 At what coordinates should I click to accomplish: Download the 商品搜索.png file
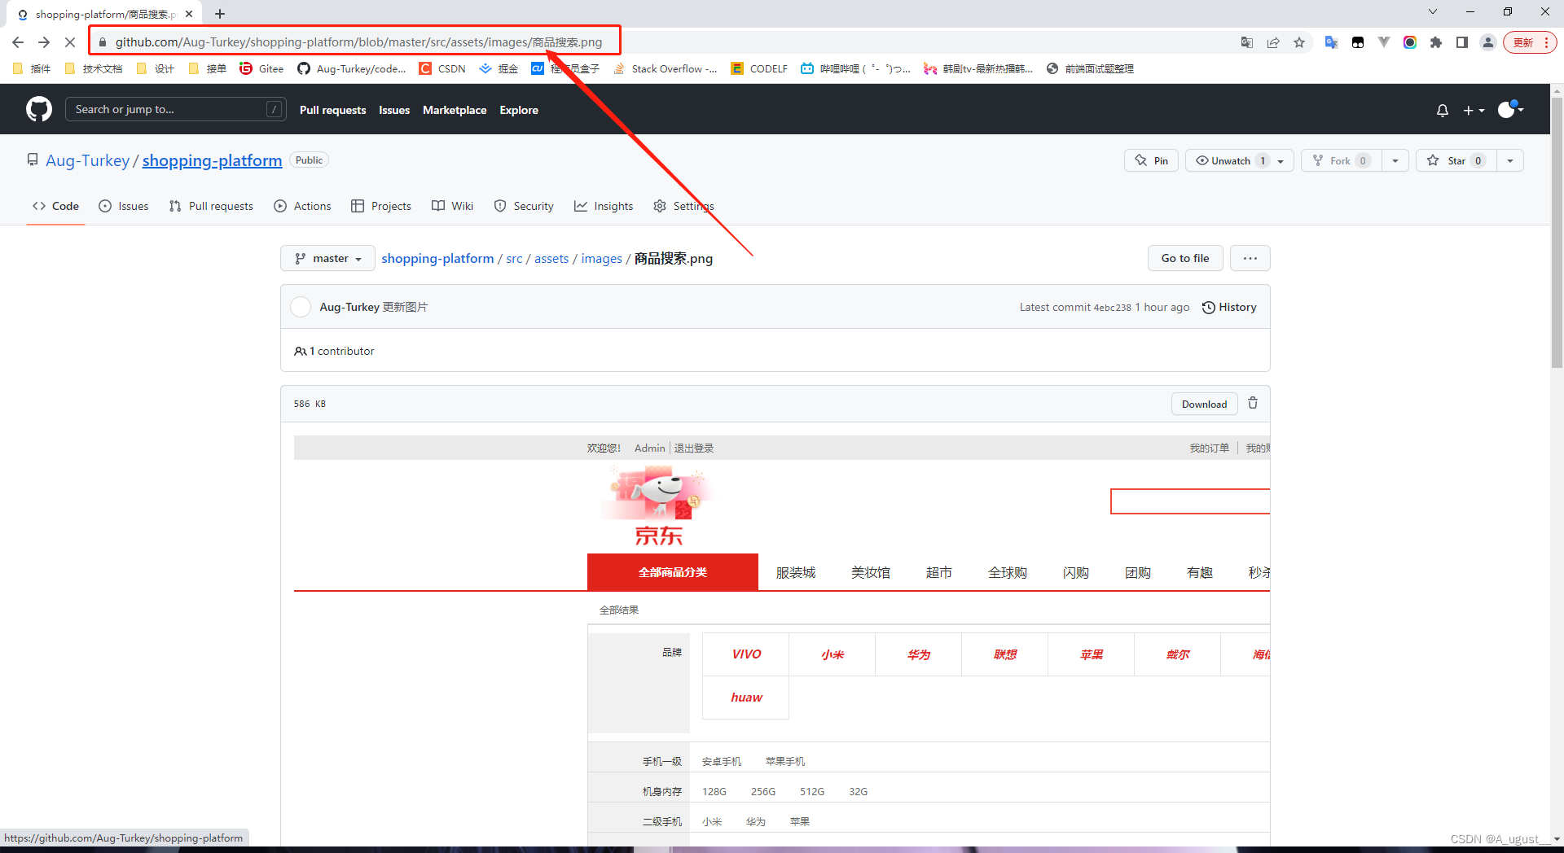pos(1204,404)
